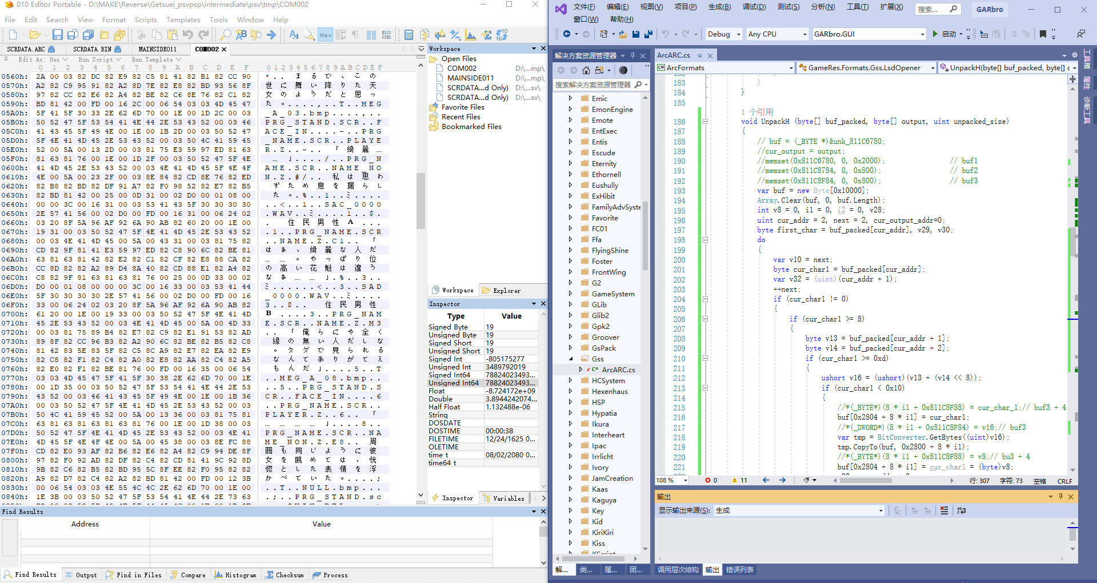Clear all output using the output panel icon
Image resolution: width=1097 pixels, height=583 pixels.
click(x=944, y=510)
